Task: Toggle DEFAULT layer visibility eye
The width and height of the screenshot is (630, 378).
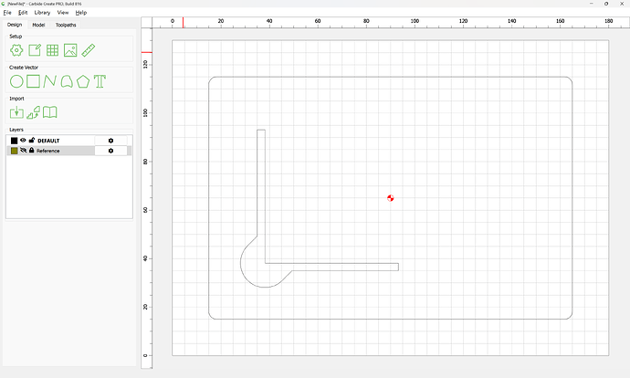Action: point(23,141)
